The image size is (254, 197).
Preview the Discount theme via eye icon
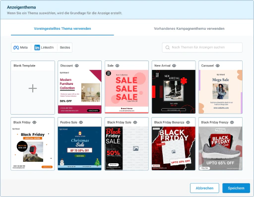click(77, 66)
